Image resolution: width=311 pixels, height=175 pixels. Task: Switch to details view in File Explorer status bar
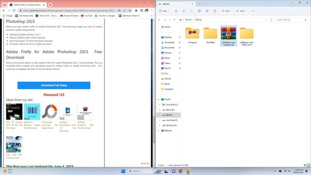pos(305,165)
